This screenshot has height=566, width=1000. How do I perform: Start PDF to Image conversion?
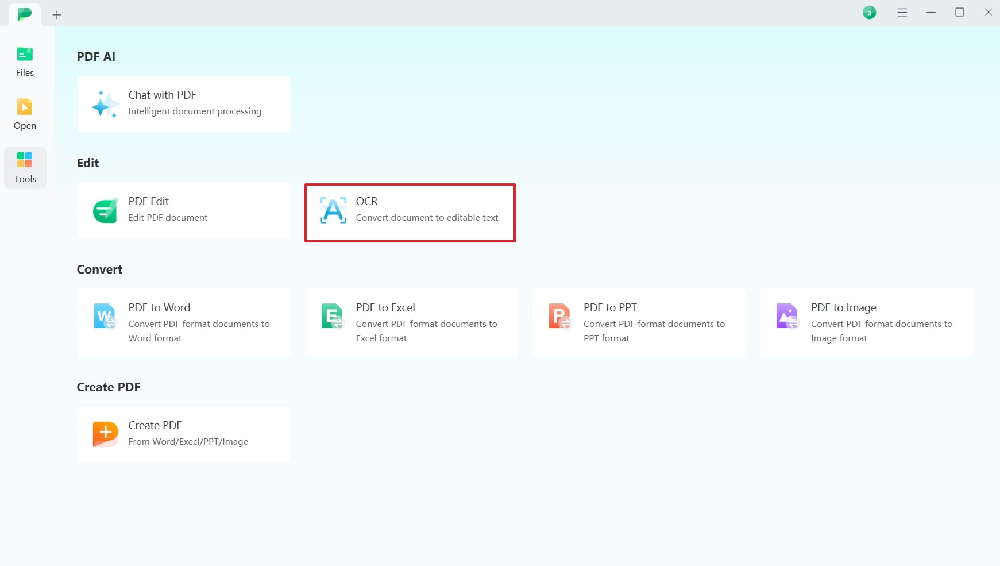(x=867, y=322)
